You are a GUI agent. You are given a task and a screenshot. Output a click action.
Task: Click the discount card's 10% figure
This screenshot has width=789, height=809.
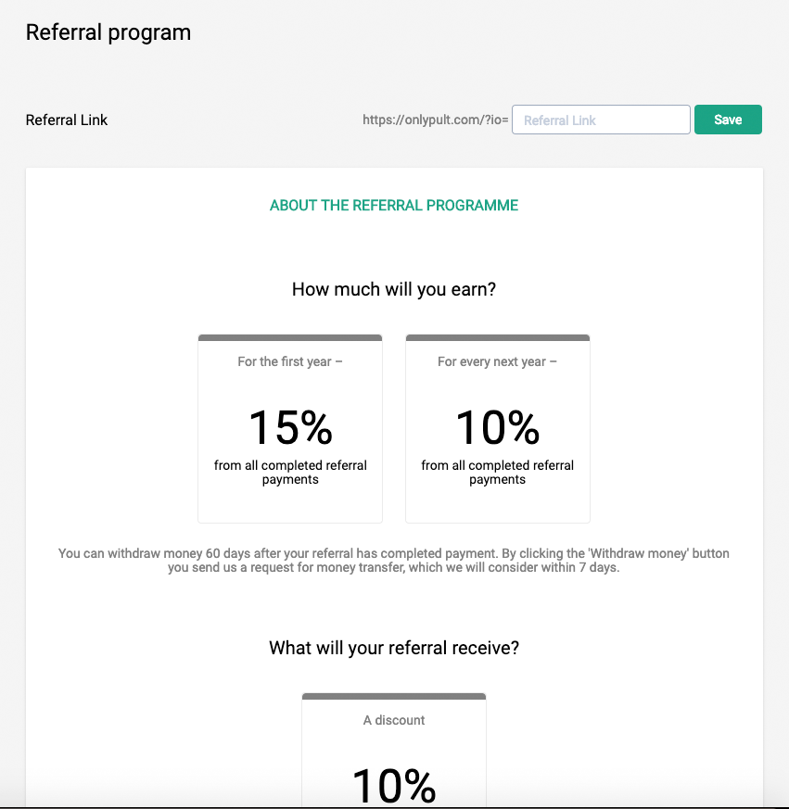click(394, 786)
